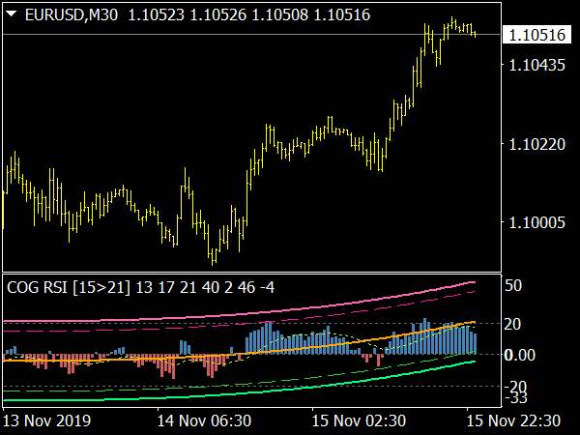Click the 0.00 level on indicator scale
The width and height of the screenshot is (580, 435).
522,355
